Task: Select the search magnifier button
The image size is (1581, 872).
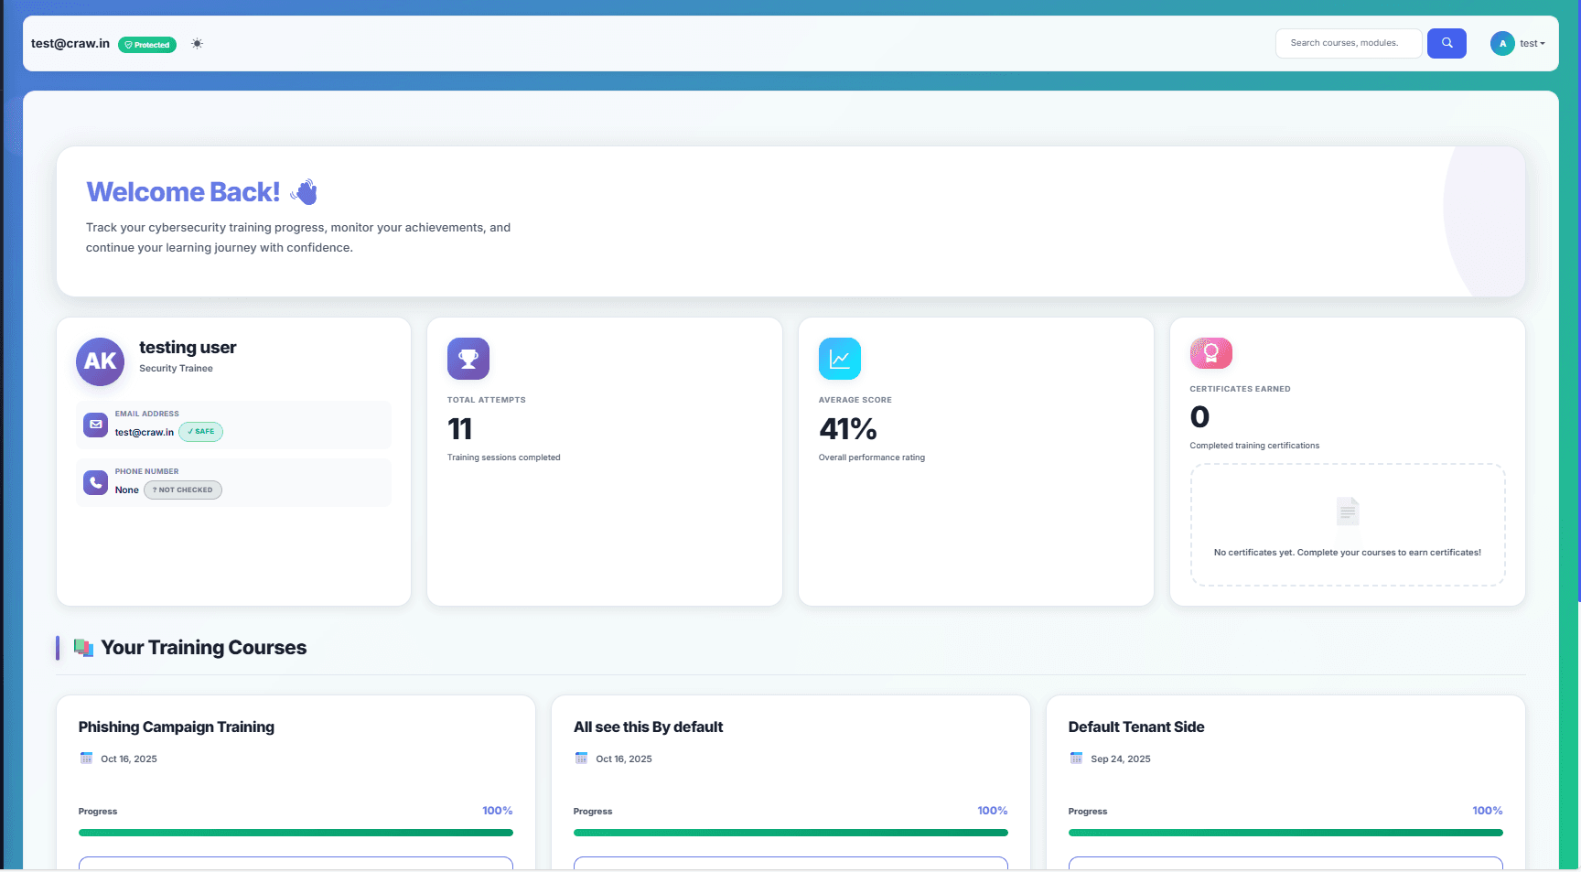Action: coord(1446,43)
